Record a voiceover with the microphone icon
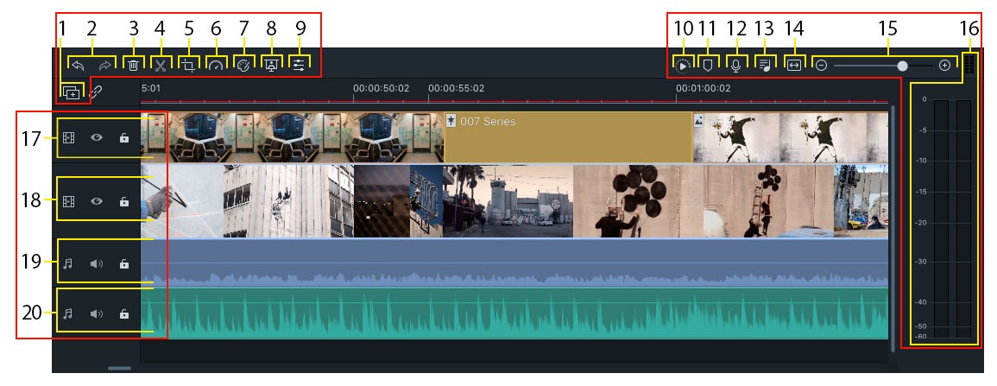 pyautogui.click(x=735, y=66)
